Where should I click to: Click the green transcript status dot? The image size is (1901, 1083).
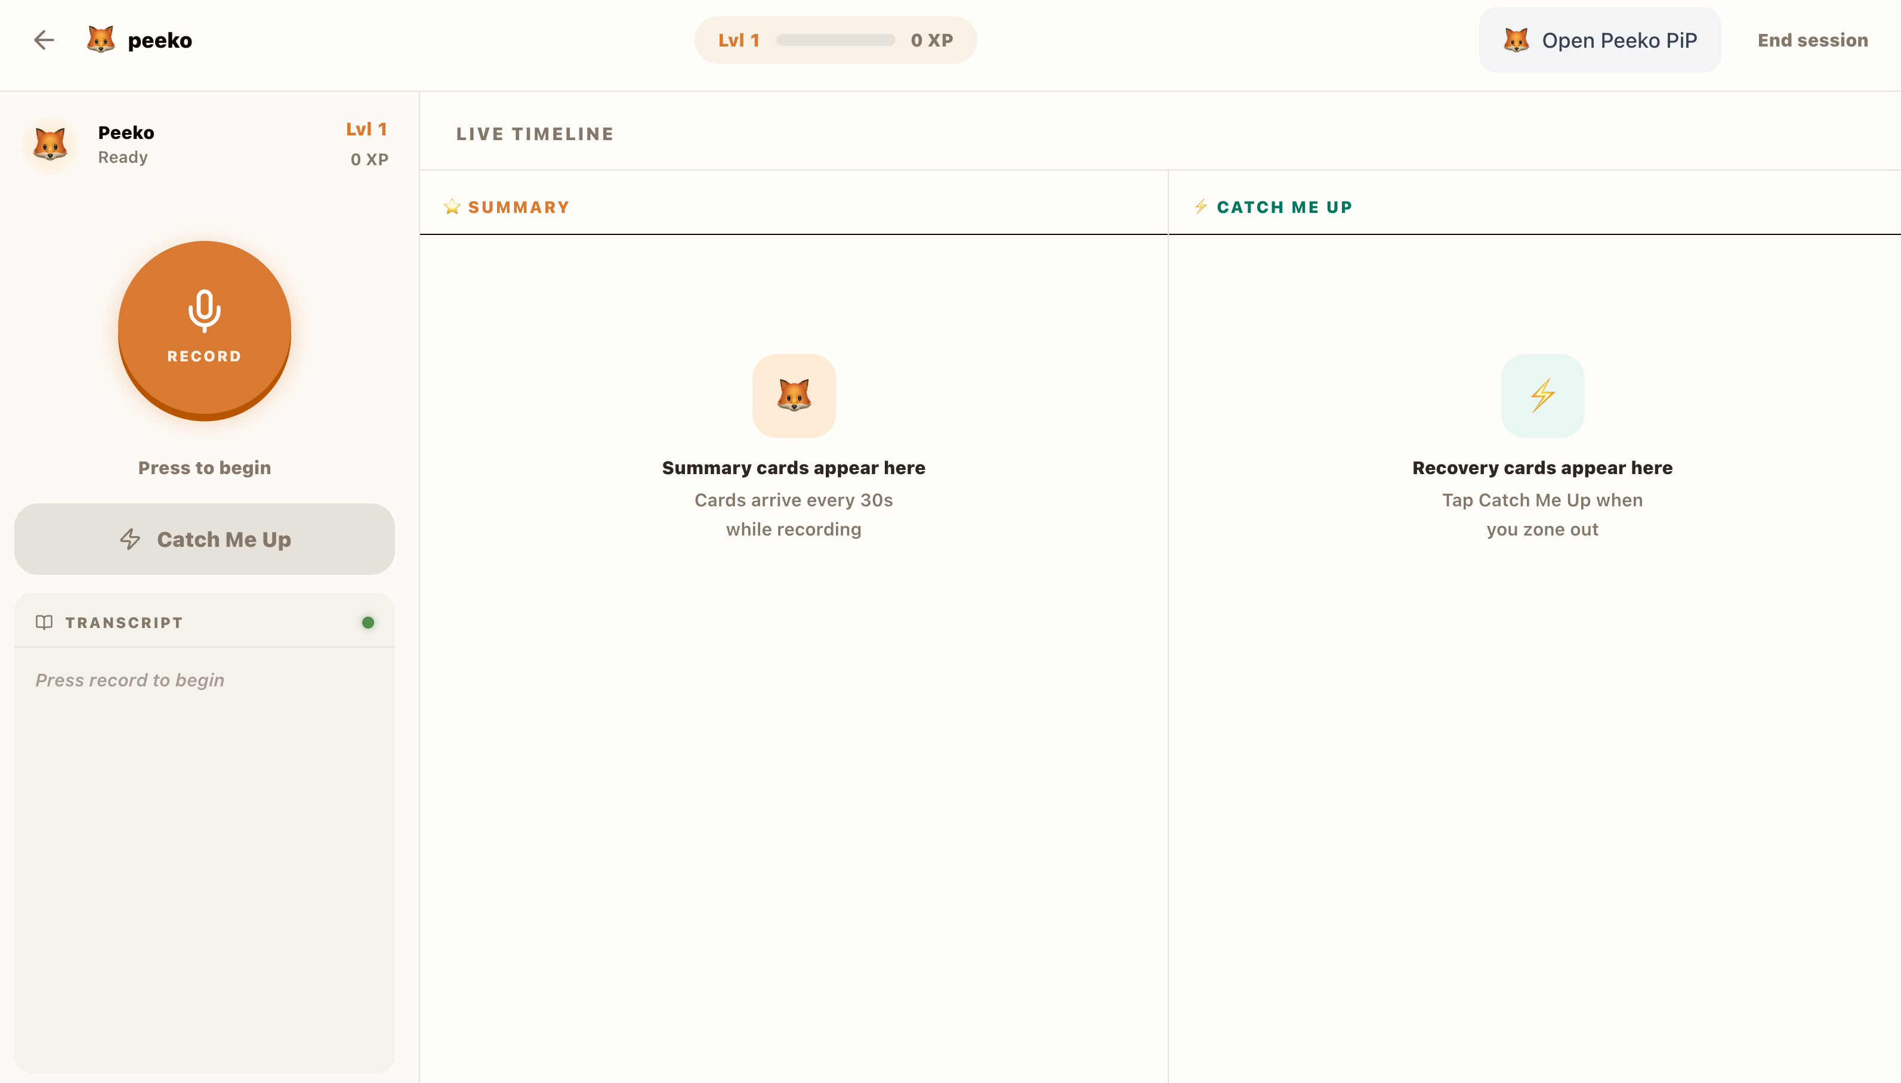tap(368, 623)
